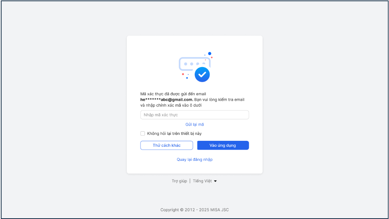The image size is (389, 219).
Task: Focus the "Nhập mã xác thực" input field
Action: (x=194, y=115)
